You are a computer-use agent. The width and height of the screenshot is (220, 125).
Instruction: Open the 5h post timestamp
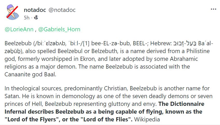[x=27, y=18]
